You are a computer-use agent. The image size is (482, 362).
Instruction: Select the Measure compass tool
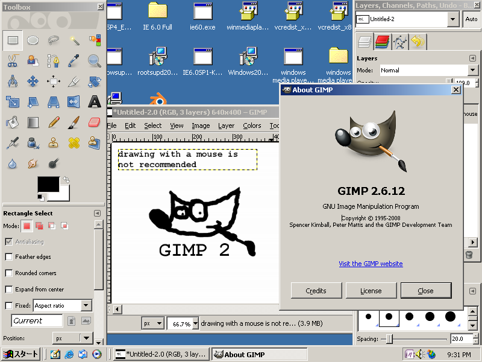point(13,81)
